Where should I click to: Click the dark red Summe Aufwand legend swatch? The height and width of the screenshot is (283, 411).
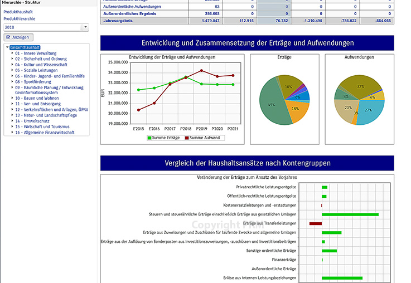[x=186, y=138]
